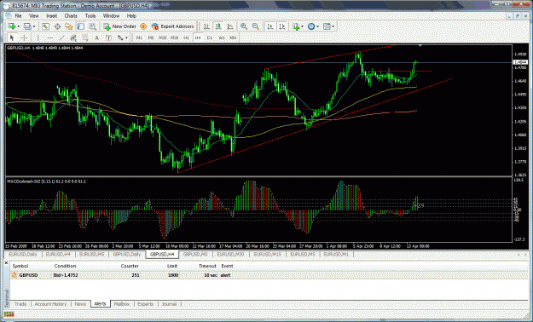533x322 pixels.
Task: Zoom in on the chart
Action: [244, 26]
